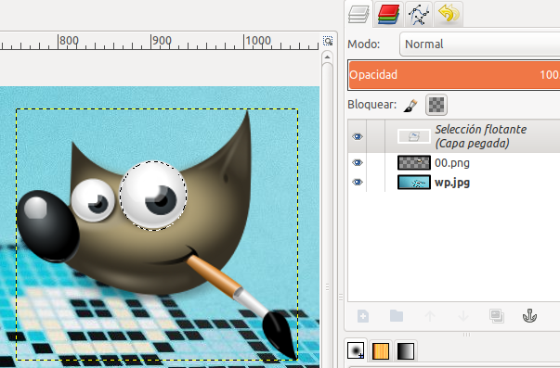The image size is (560, 368).
Task: Hide the 00.png layer via eye icon
Action: point(358,162)
